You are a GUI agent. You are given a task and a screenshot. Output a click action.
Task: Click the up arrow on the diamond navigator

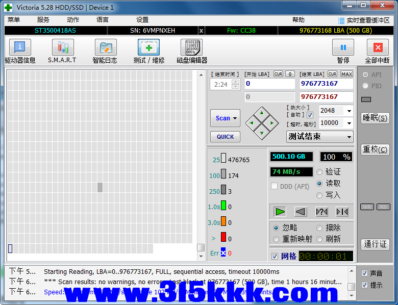pos(262,113)
